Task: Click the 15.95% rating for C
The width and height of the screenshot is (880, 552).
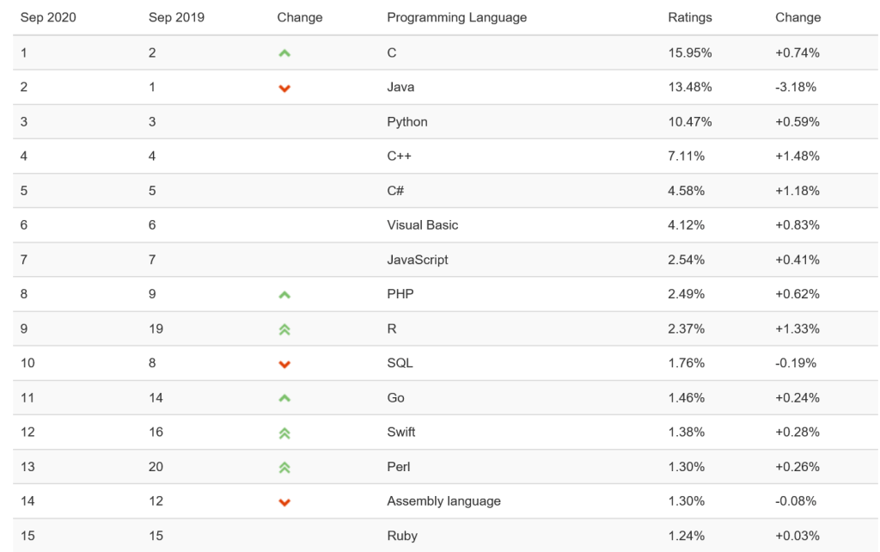Action: 689,52
